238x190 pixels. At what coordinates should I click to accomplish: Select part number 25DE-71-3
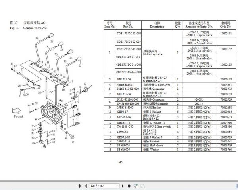click(123, 141)
